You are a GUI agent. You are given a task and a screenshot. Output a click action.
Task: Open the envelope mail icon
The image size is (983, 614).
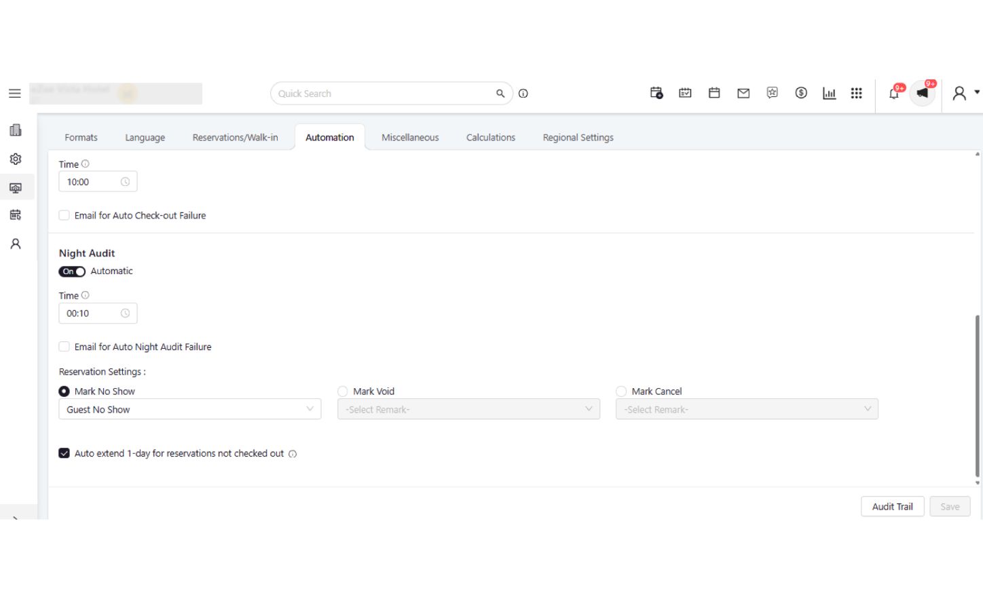[x=743, y=94]
